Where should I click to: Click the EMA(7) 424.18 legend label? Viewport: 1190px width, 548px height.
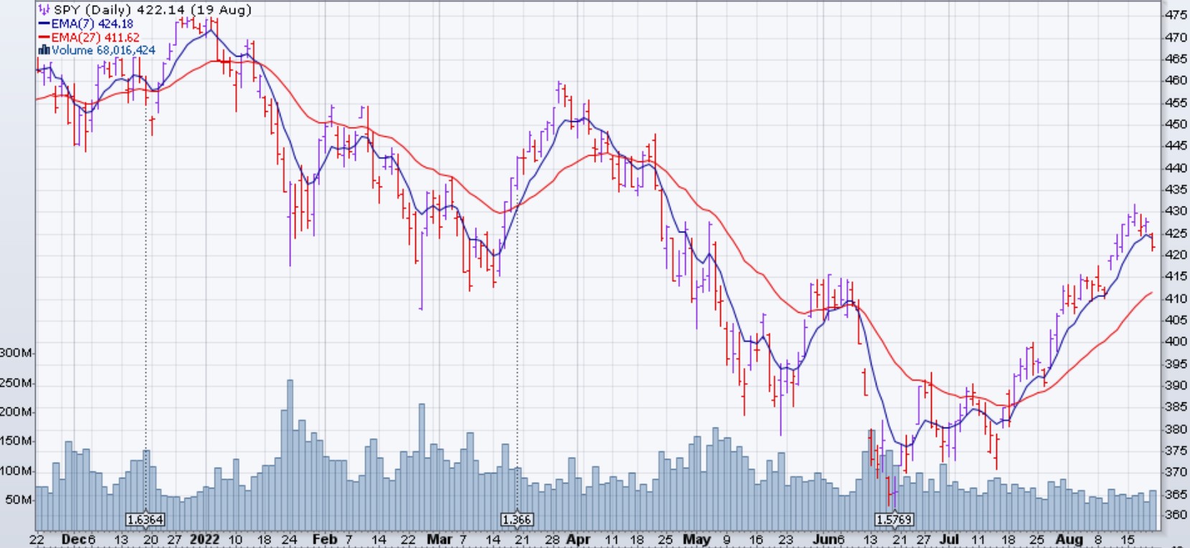point(92,24)
